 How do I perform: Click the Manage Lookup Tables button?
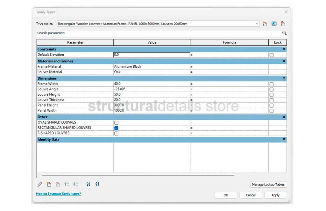click(x=268, y=185)
